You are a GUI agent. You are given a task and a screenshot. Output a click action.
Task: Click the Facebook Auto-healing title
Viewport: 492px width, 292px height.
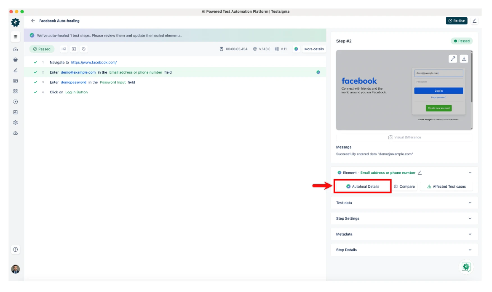59,21
